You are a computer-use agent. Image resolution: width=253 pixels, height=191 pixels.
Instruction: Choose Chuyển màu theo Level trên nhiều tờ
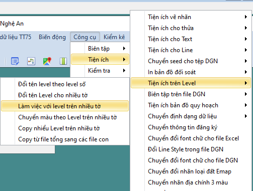point(65,117)
